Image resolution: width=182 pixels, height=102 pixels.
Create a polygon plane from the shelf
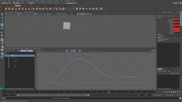pos(19,9)
